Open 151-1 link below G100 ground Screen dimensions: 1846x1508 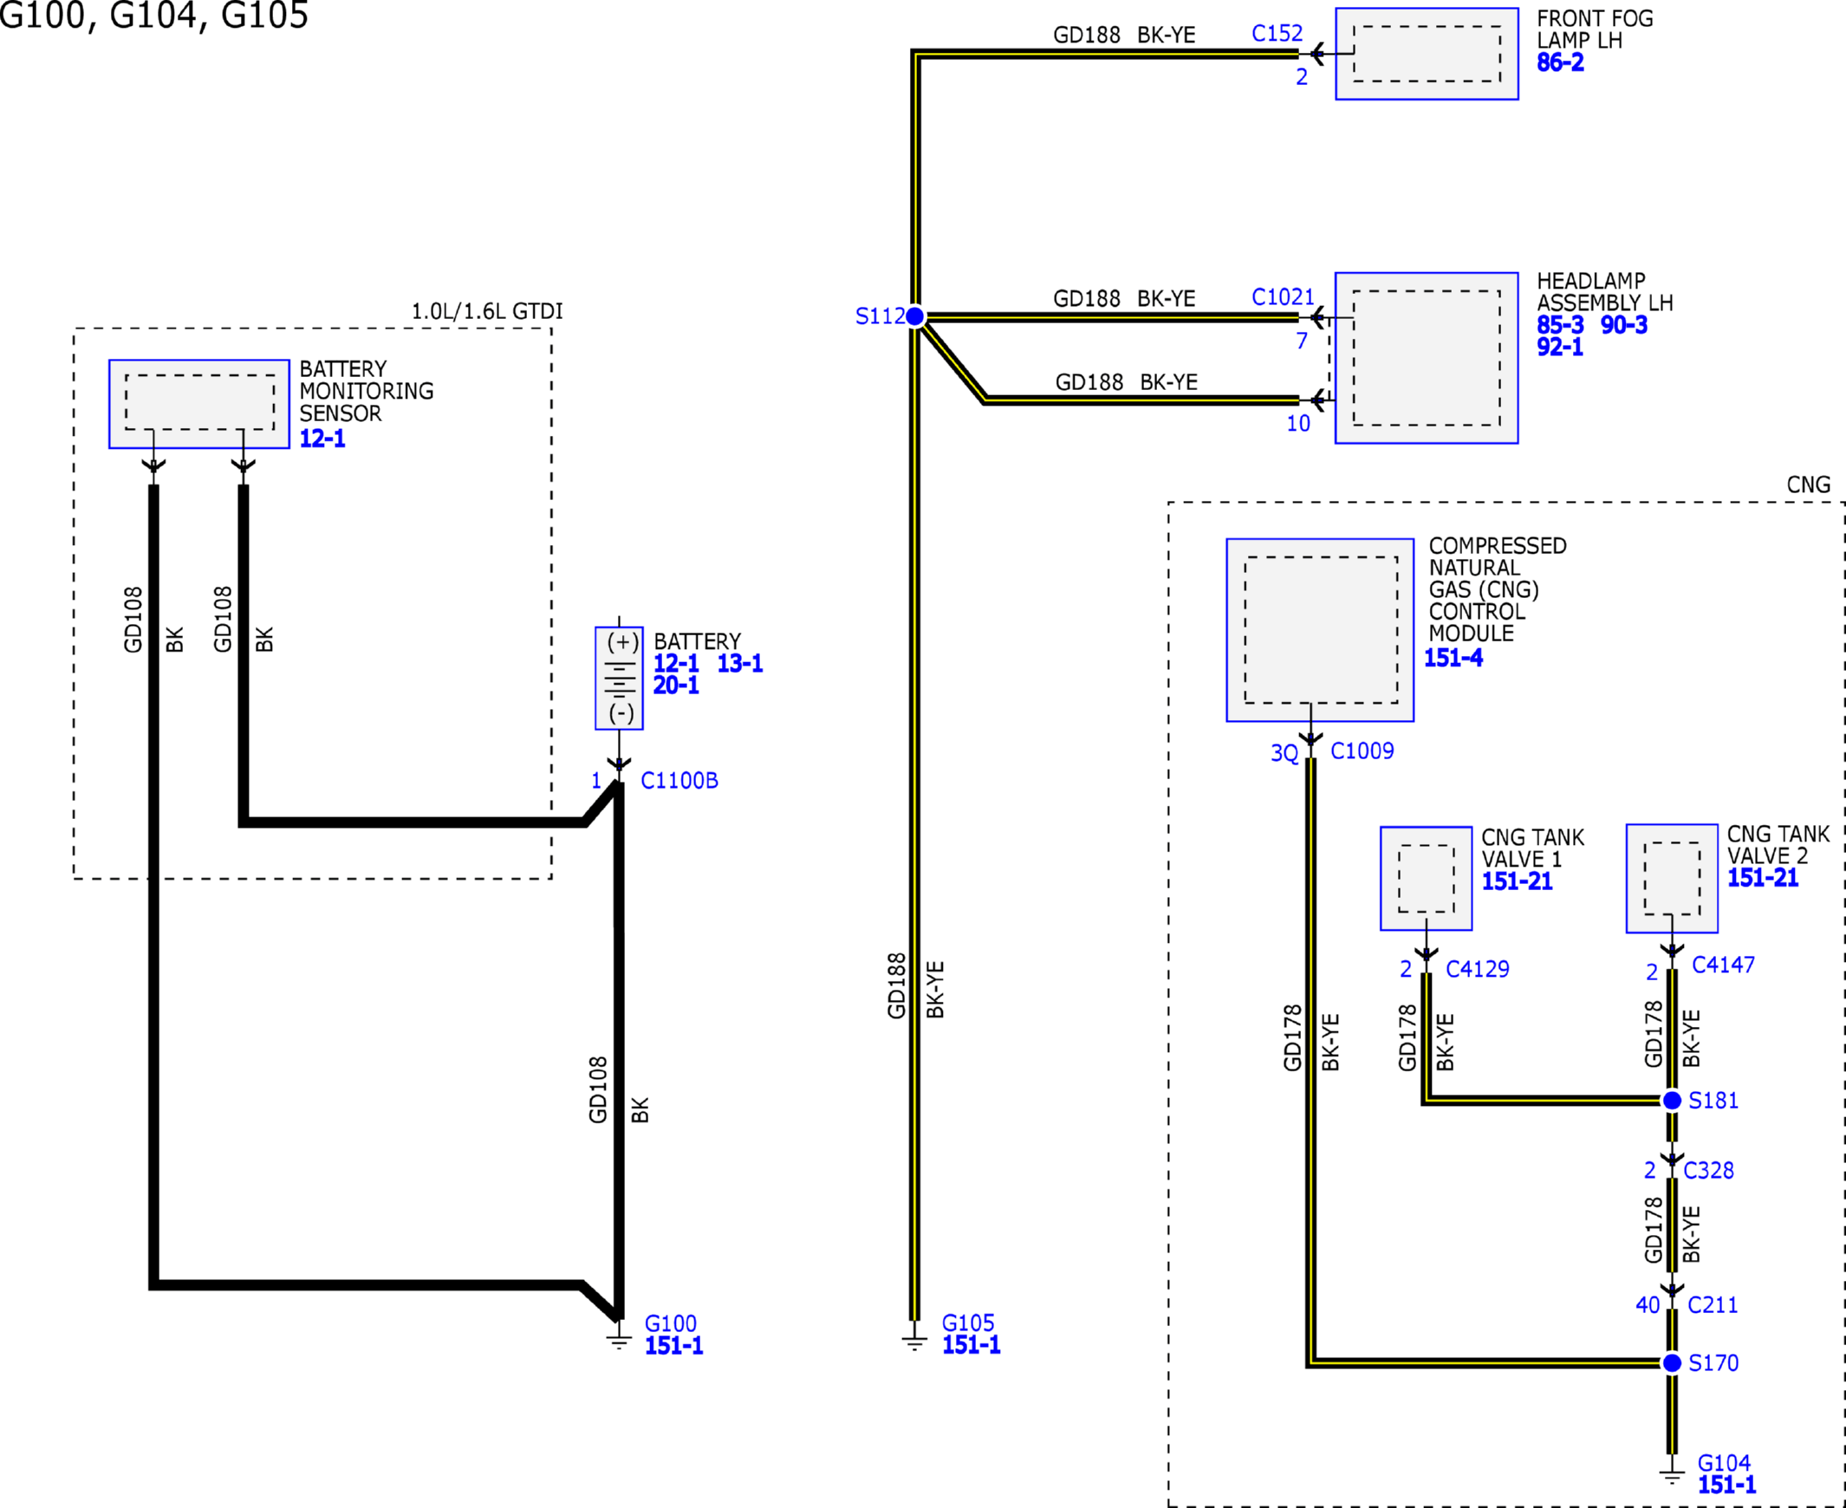click(x=673, y=1346)
